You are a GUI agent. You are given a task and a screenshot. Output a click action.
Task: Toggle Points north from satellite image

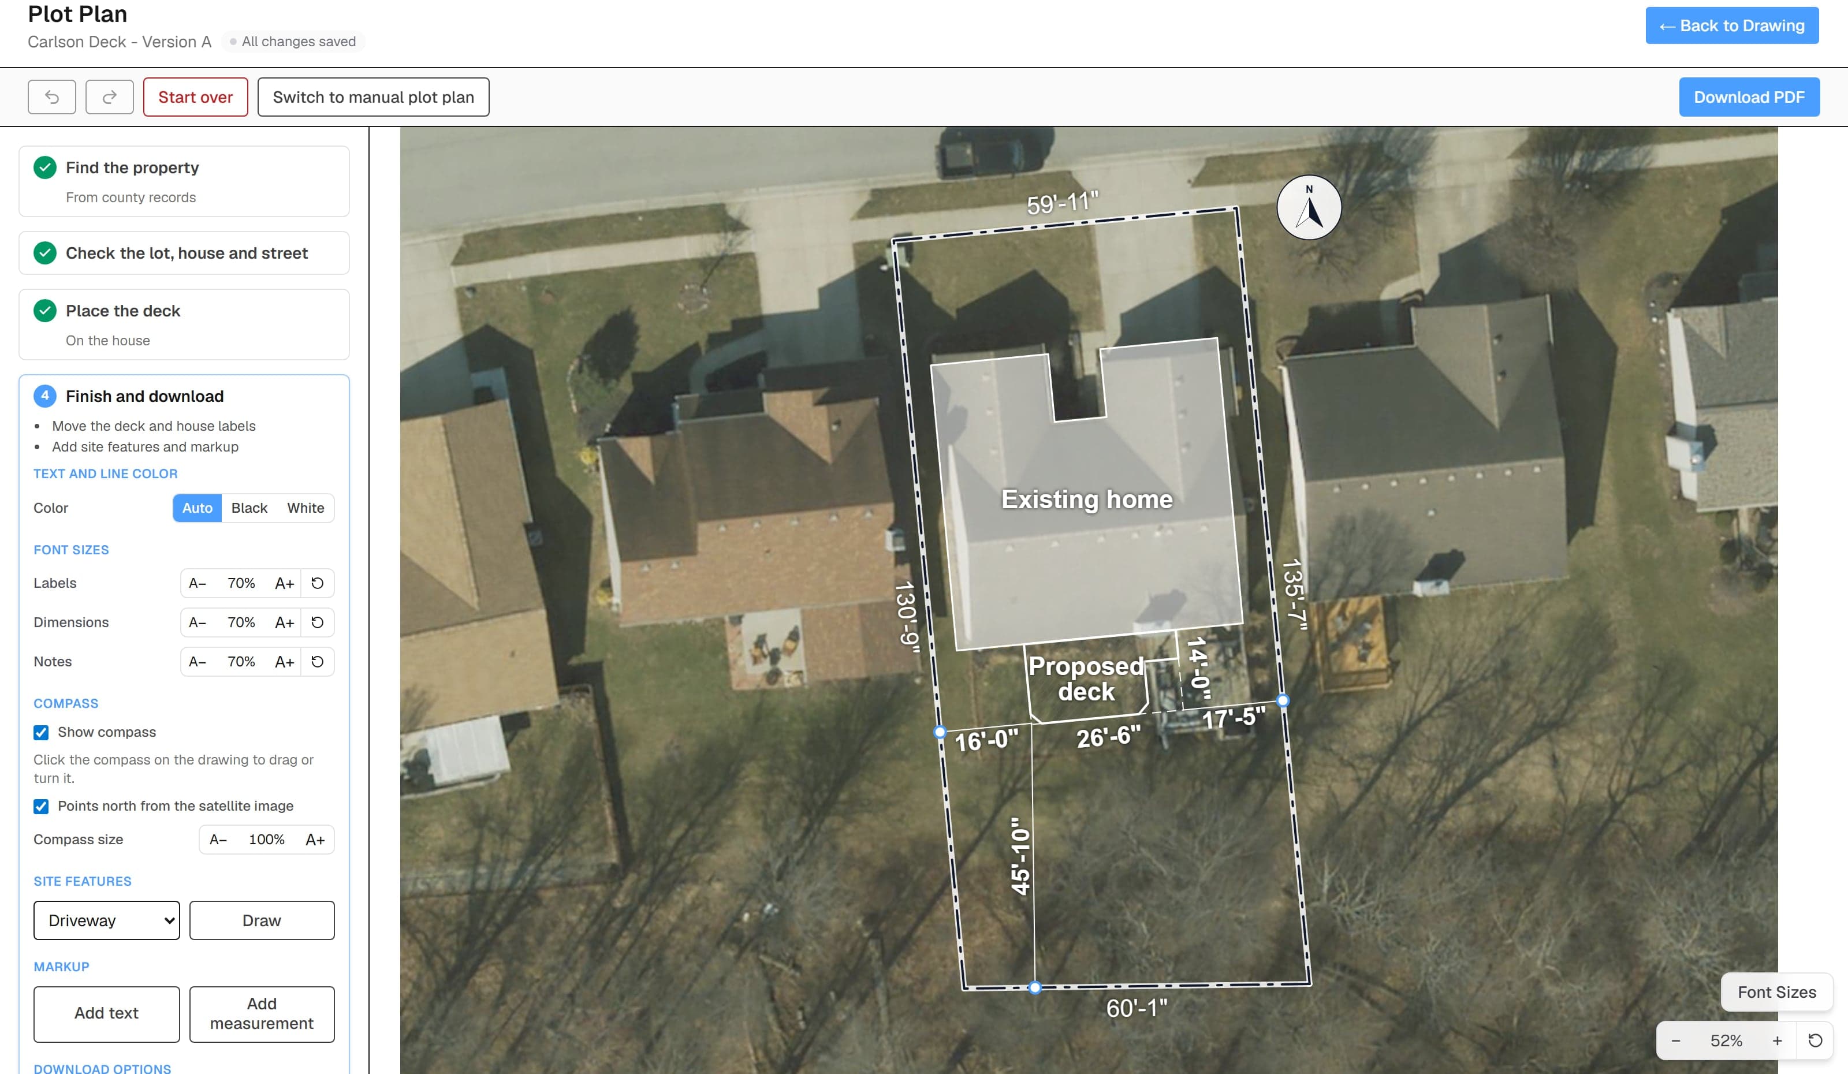pyautogui.click(x=41, y=807)
